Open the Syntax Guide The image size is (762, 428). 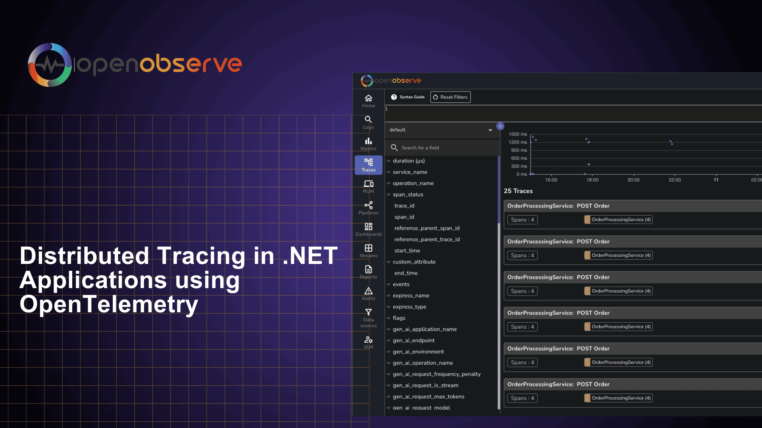click(x=407, y=97)
